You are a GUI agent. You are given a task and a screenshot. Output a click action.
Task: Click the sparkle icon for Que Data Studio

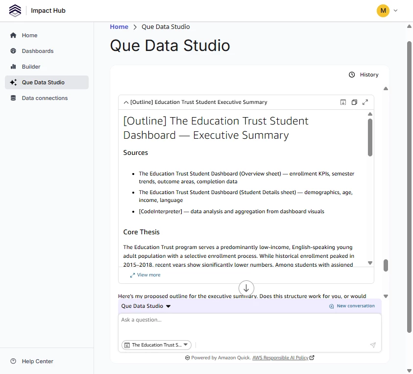(13, 82)
